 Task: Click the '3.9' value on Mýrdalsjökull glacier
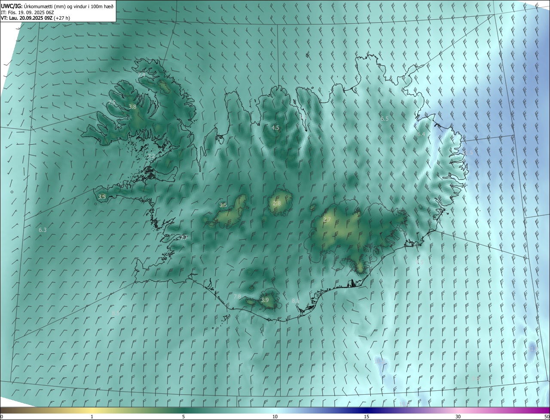point(265,300)
